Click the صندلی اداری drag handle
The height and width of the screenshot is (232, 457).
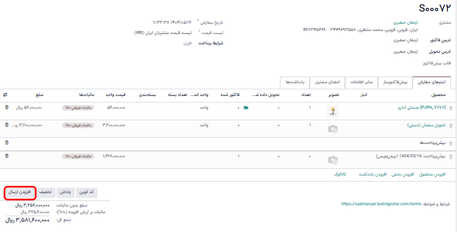[x=450, y=108]
